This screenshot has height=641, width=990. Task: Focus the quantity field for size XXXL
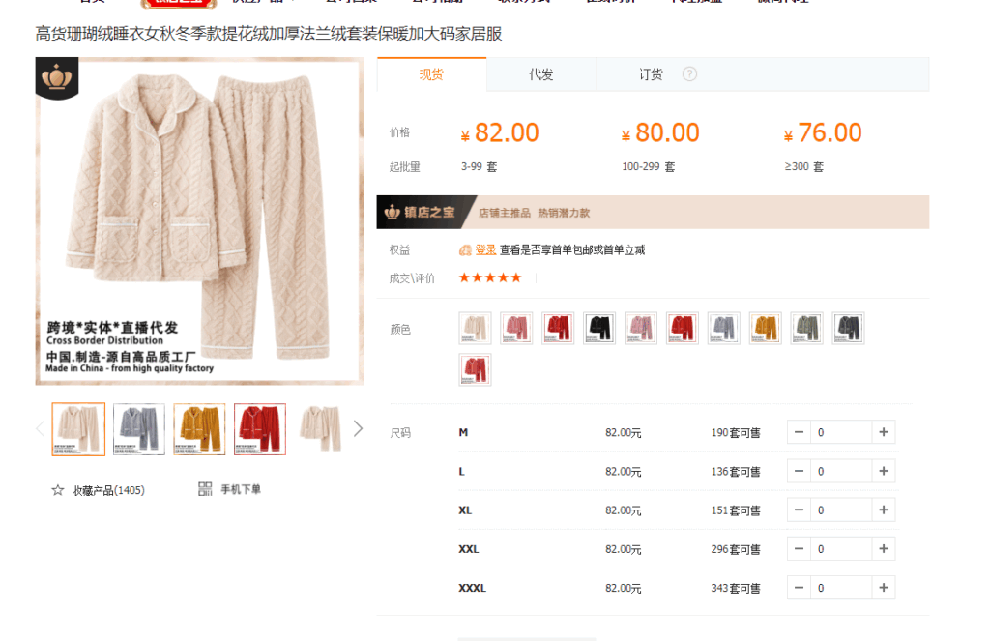(841, 588)
